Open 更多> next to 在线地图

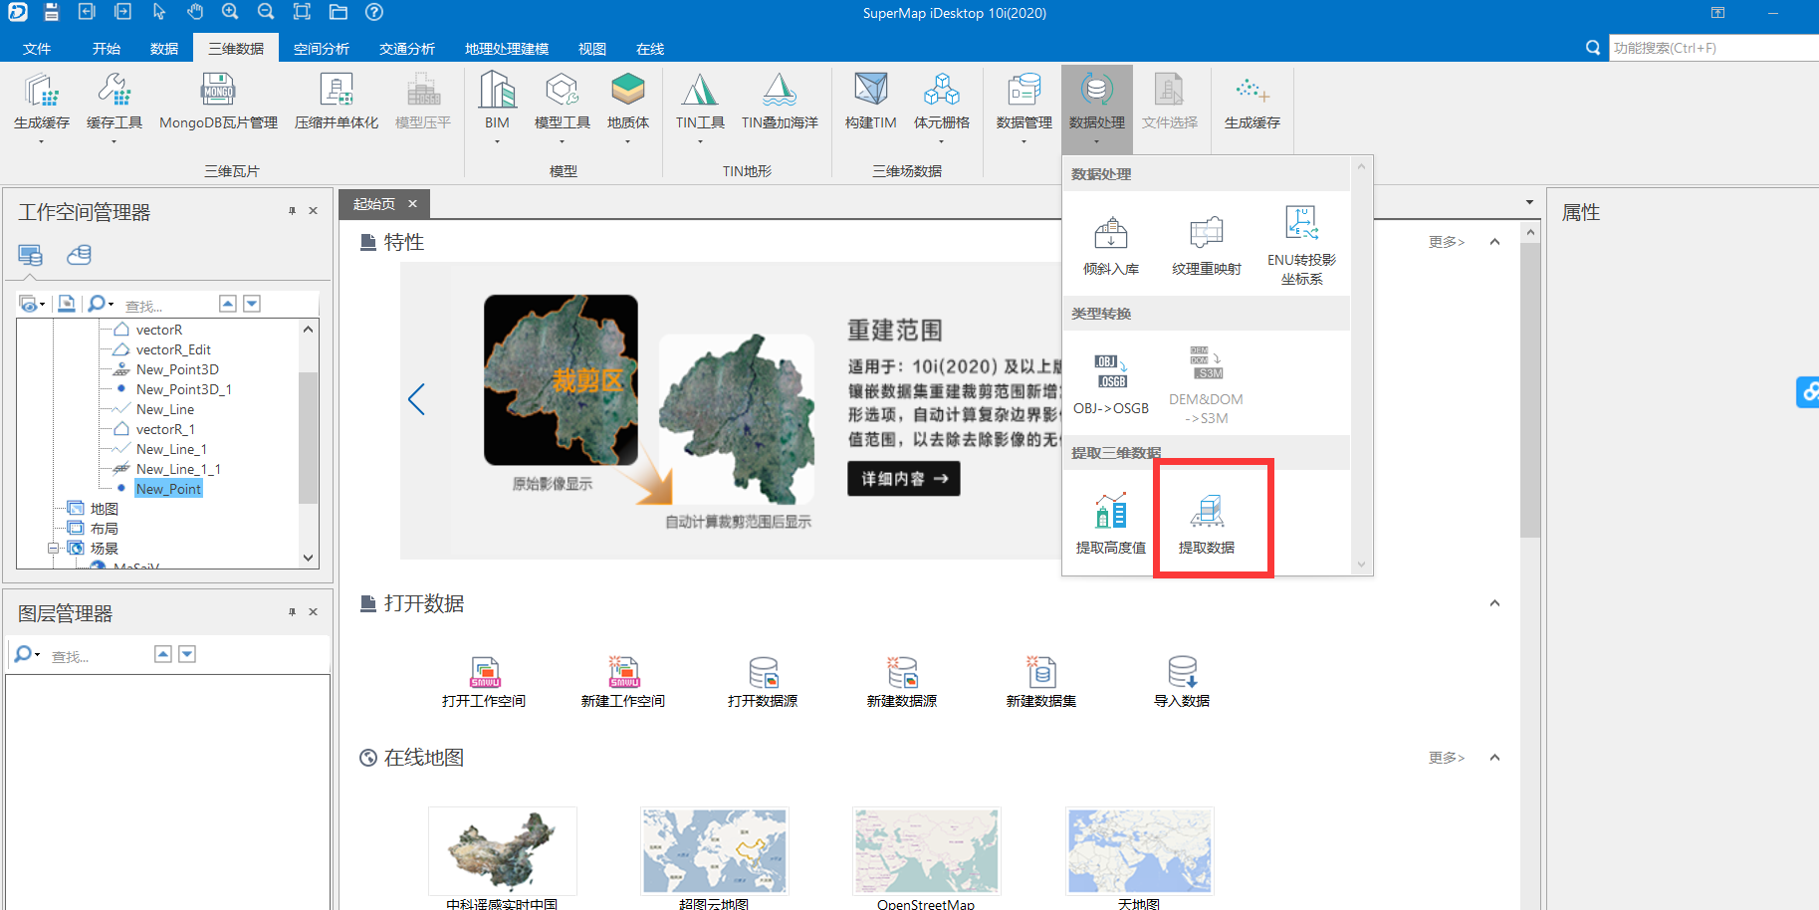[1446, 757]
